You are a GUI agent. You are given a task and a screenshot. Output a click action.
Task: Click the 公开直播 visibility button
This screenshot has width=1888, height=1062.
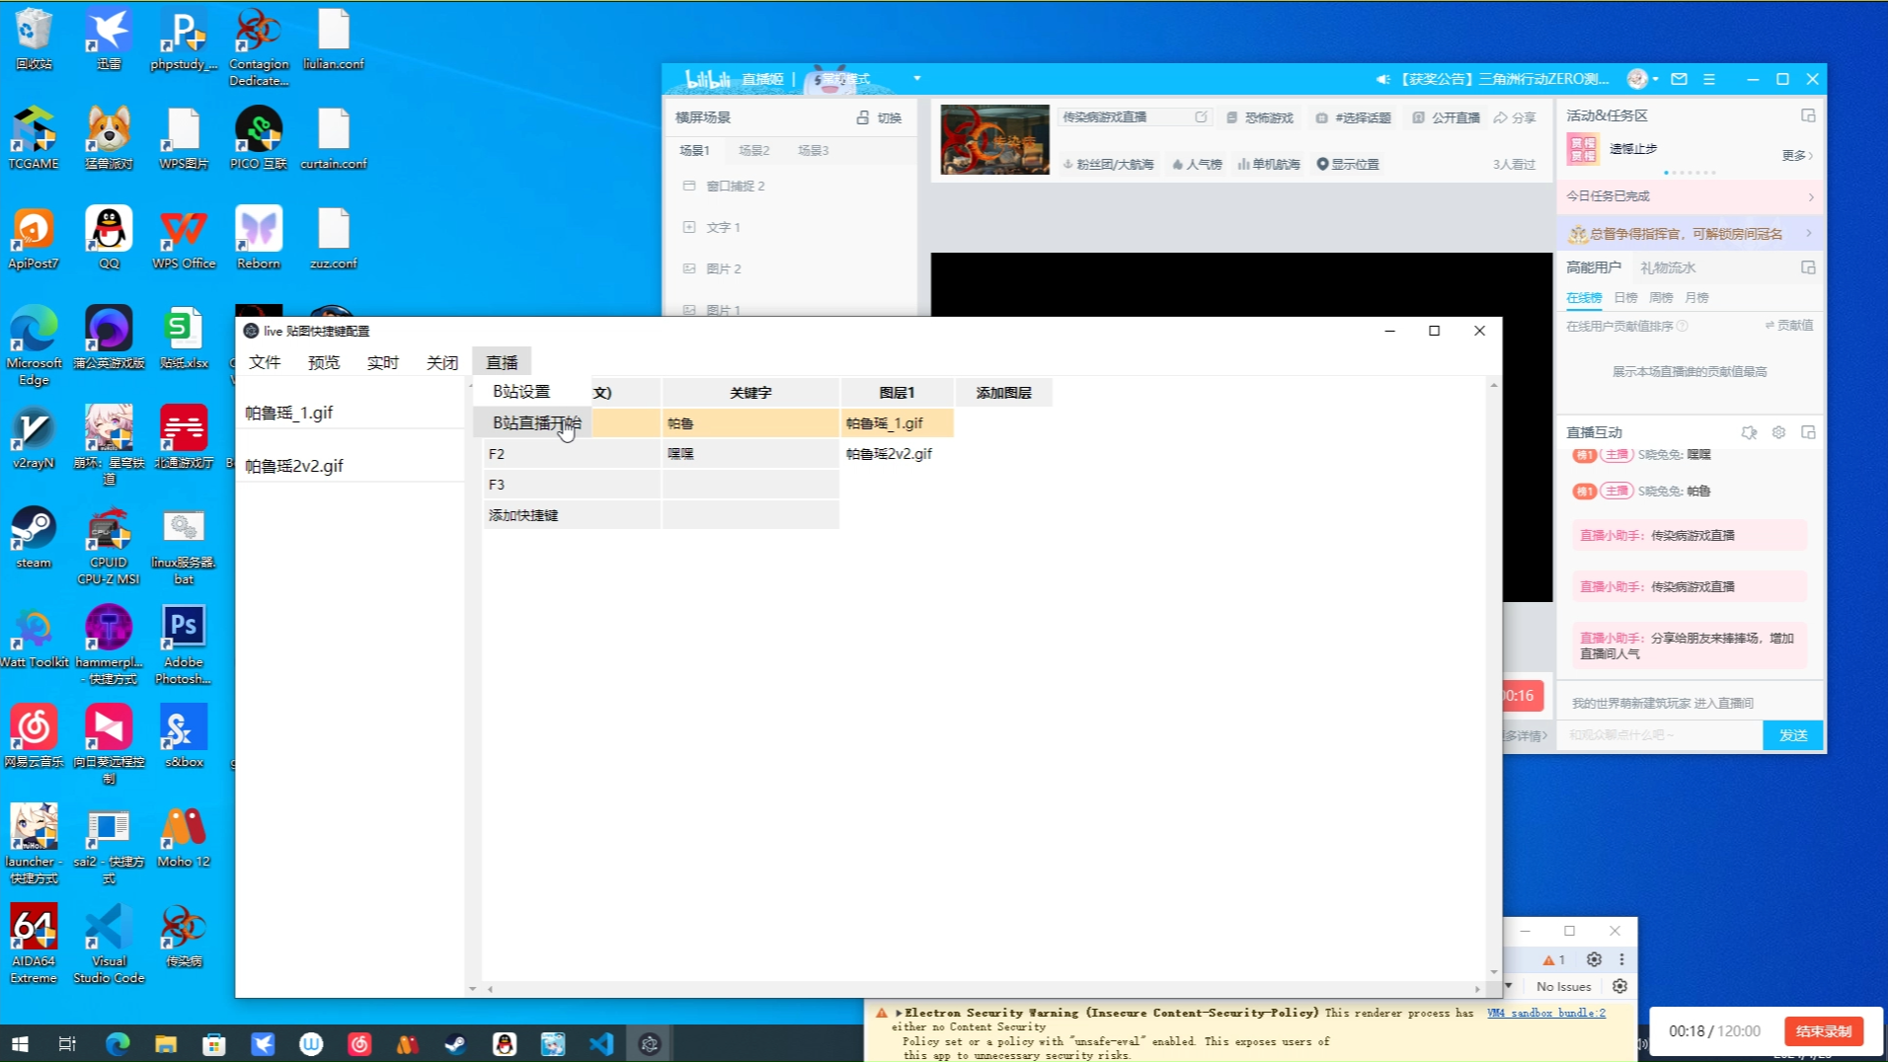point(1447,117)
